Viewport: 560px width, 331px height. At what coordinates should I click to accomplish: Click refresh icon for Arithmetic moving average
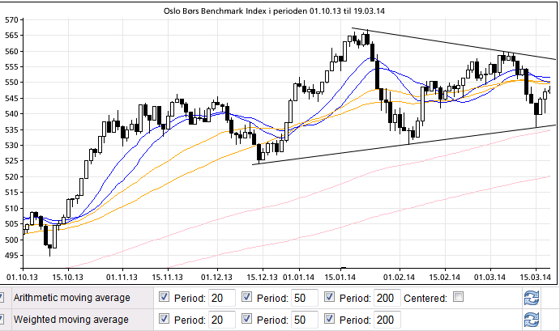coord(532,298)
